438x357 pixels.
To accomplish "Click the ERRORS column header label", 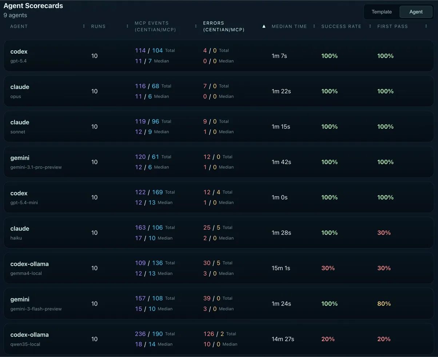I will point(213,23).
